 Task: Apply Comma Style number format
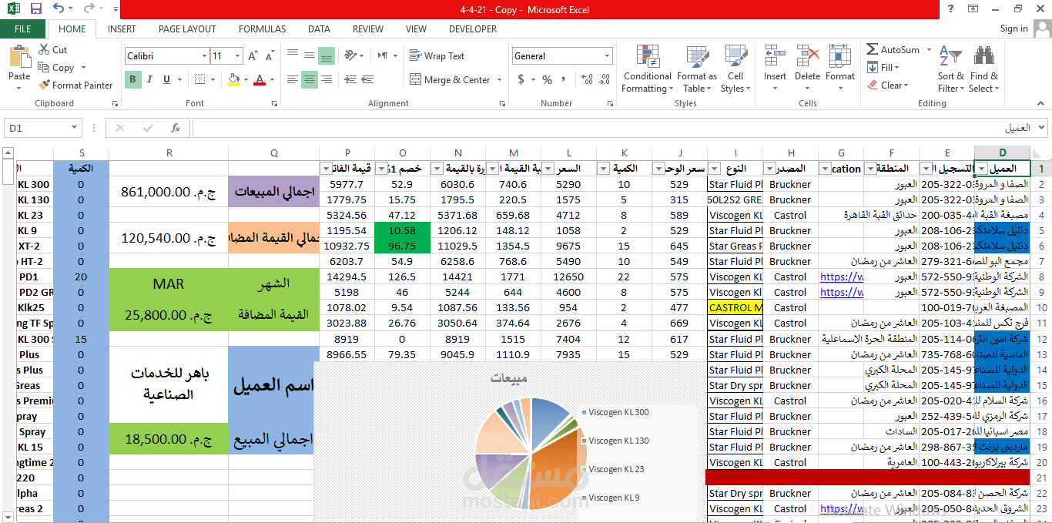565,79
